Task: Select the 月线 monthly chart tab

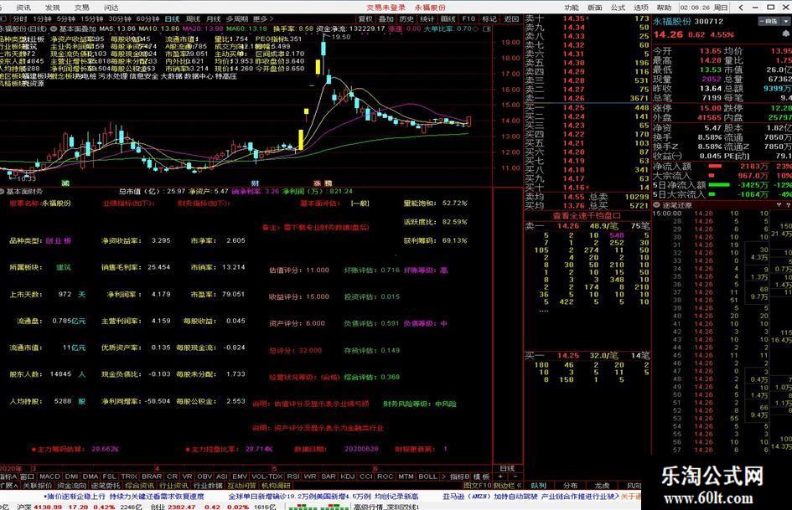Action: 214,18
